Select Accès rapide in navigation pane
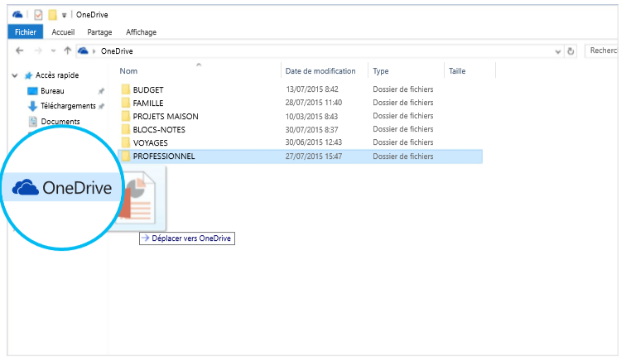626x361 pixels. 57,75
